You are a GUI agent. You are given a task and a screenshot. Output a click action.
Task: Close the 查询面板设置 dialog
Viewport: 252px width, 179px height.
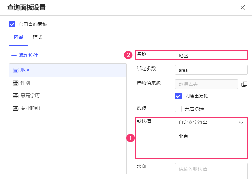pyautogui.click(x=243, y=7)
